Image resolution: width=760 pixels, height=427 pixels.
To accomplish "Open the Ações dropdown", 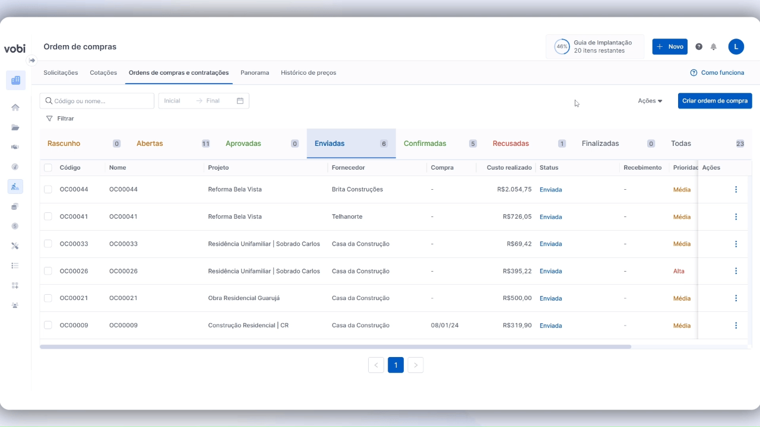I will [650, 101].
